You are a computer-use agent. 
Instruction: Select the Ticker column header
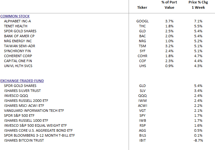(x=142, y=7)
